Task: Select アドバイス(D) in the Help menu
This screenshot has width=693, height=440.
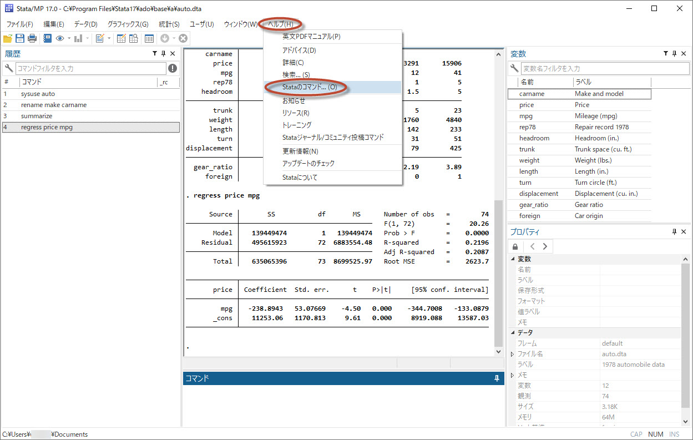Action: point(333,50)
